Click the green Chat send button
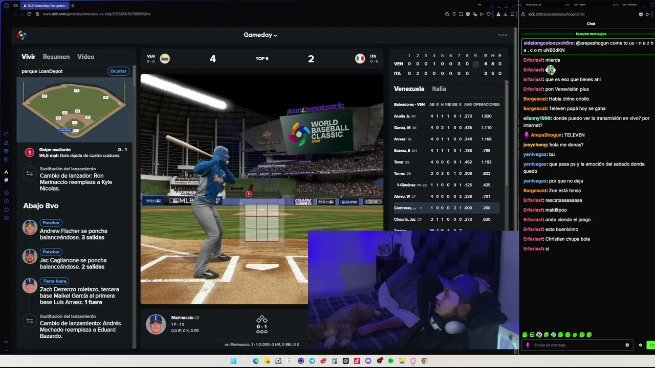This screenshot has height=368, width=655. pos(651,345)
